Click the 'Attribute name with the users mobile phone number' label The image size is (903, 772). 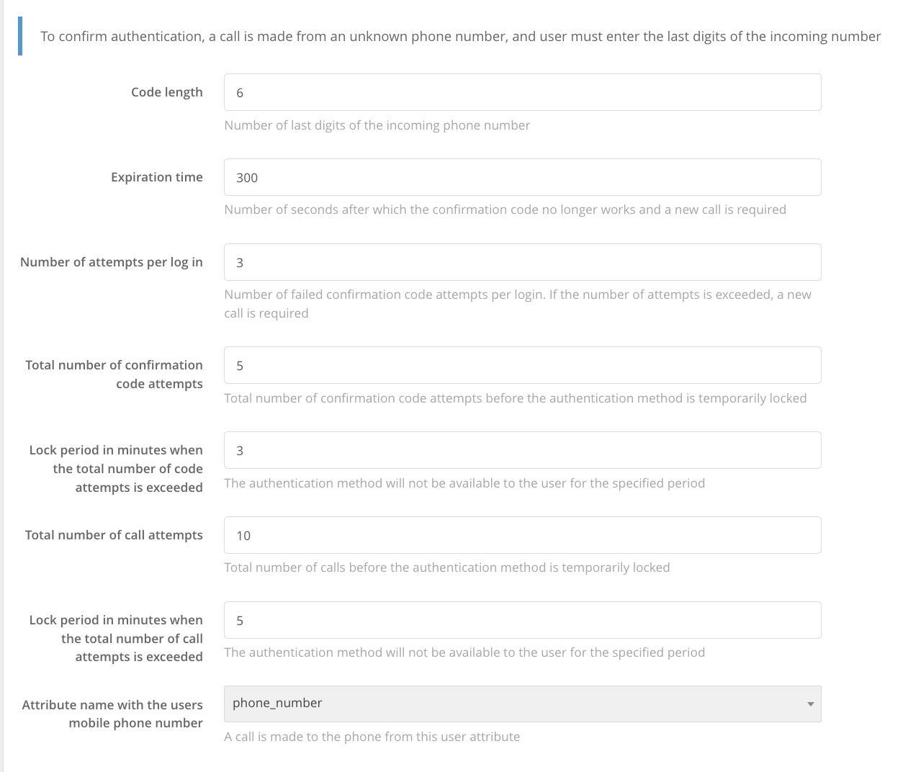coord(112,714)
